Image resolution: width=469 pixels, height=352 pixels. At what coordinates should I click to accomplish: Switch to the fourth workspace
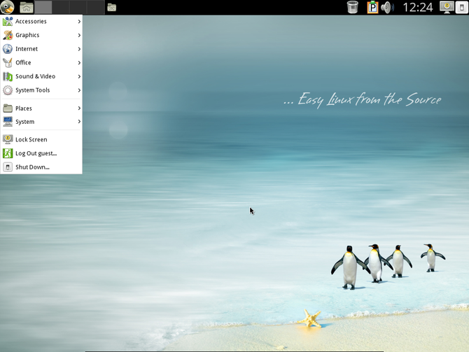[x=95, y=7]
